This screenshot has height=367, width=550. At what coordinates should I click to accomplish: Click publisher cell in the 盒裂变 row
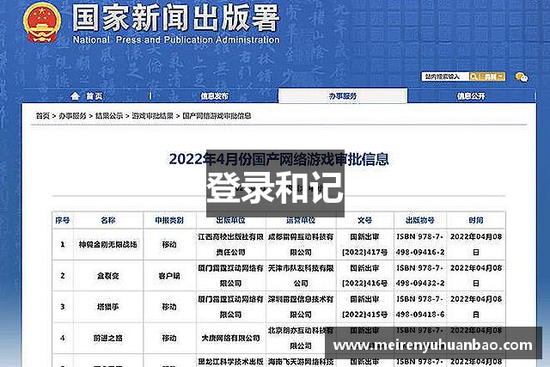coord(230,276)
